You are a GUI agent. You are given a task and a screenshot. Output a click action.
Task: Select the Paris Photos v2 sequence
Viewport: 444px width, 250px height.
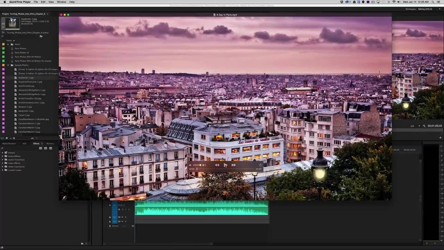22,52
